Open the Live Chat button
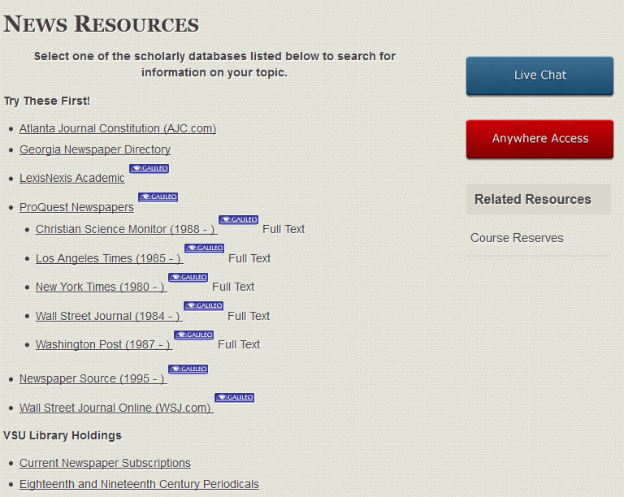The height and width of the screenshot is (497, 624). coord(539,76)
